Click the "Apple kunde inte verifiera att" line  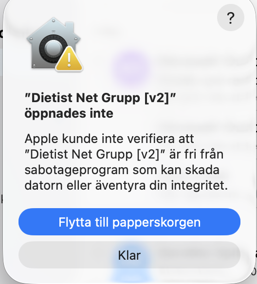tap(110, 139)
